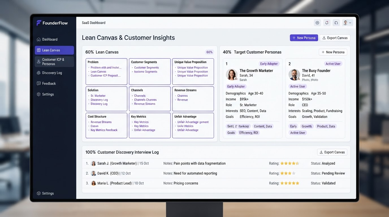Click Sarah J.'s star rating
Image resolution: width=389 pixels, height=217 pixels.
point(290,164)
